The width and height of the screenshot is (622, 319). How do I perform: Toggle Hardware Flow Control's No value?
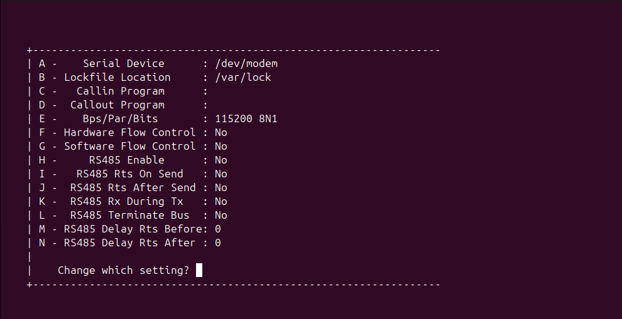point(221,133)
